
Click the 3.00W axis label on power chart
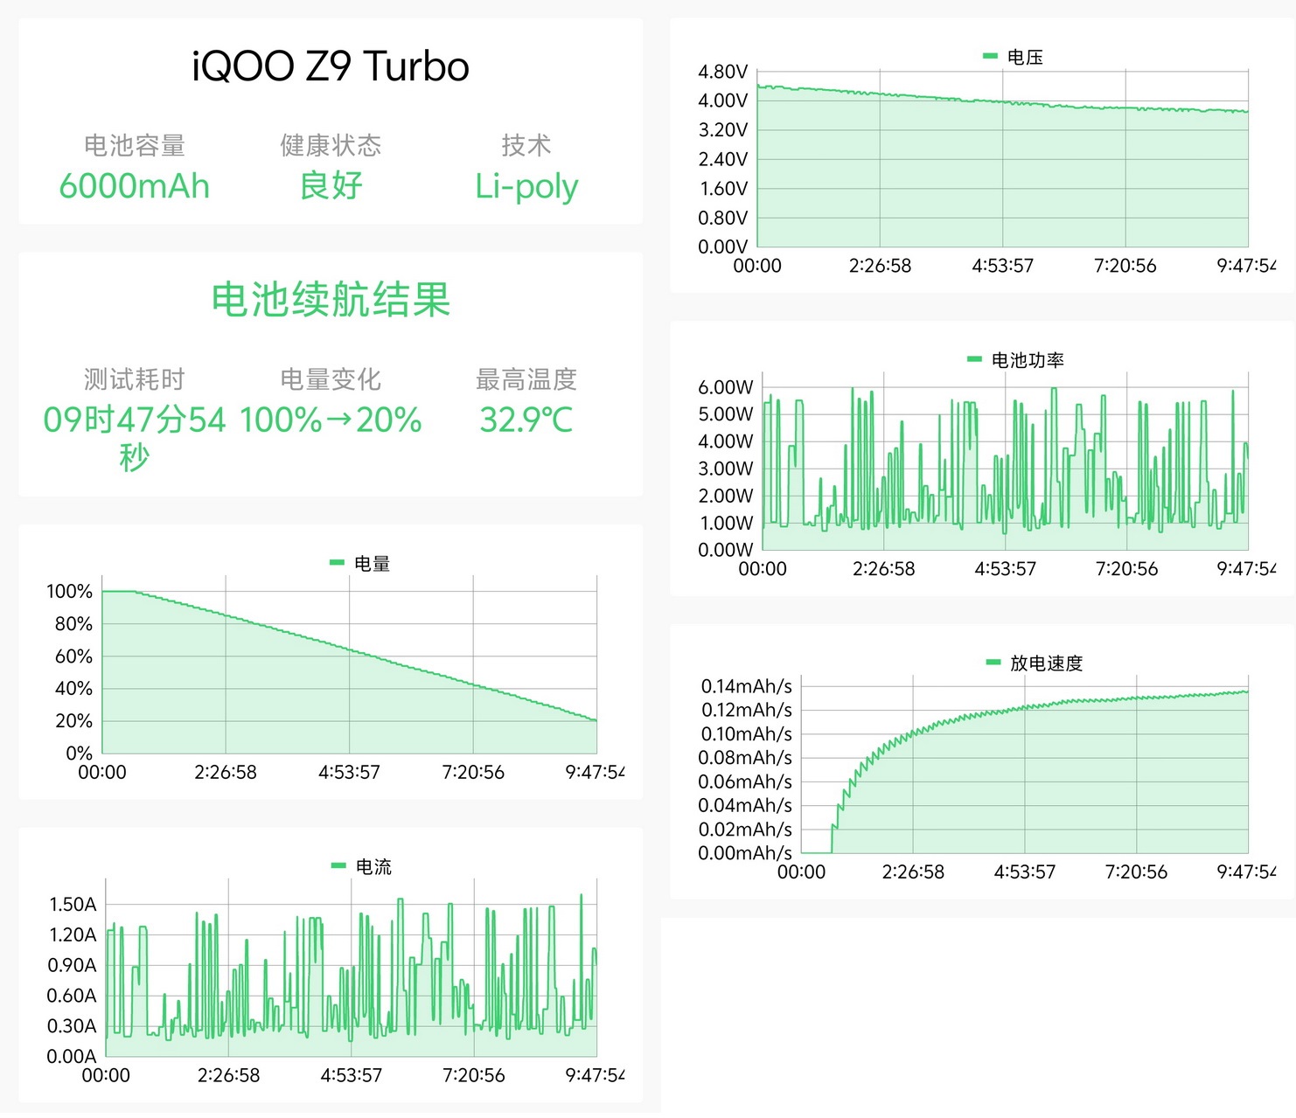tap(725, 469)
